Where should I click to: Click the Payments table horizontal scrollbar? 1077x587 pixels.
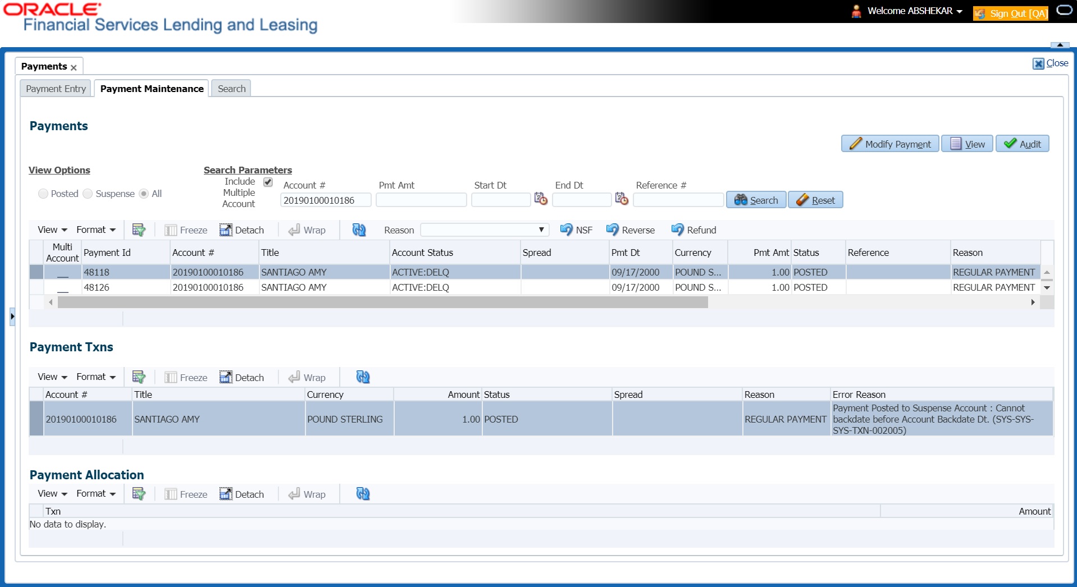coord(382,302)
